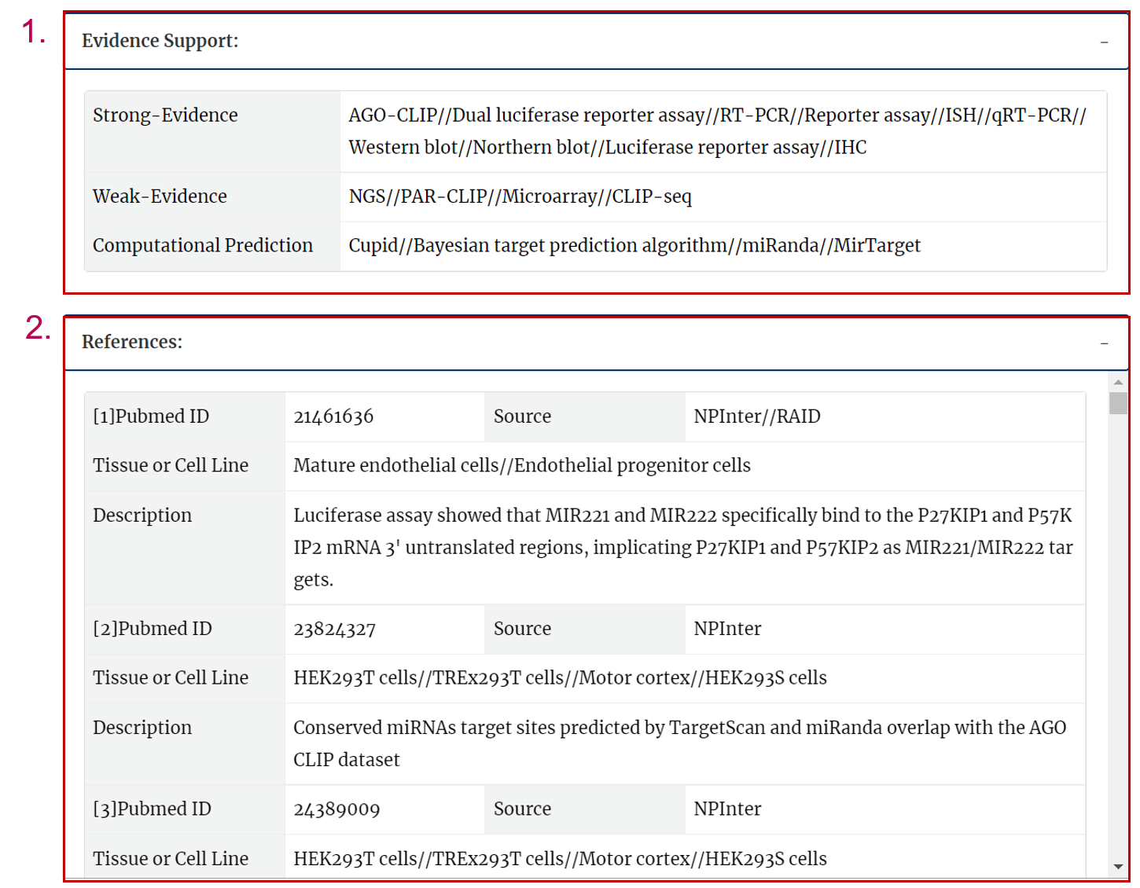Screen dimensions: 1140x888
Task: Click the [1]Pubmed ID label
Action: pos(151,416)
